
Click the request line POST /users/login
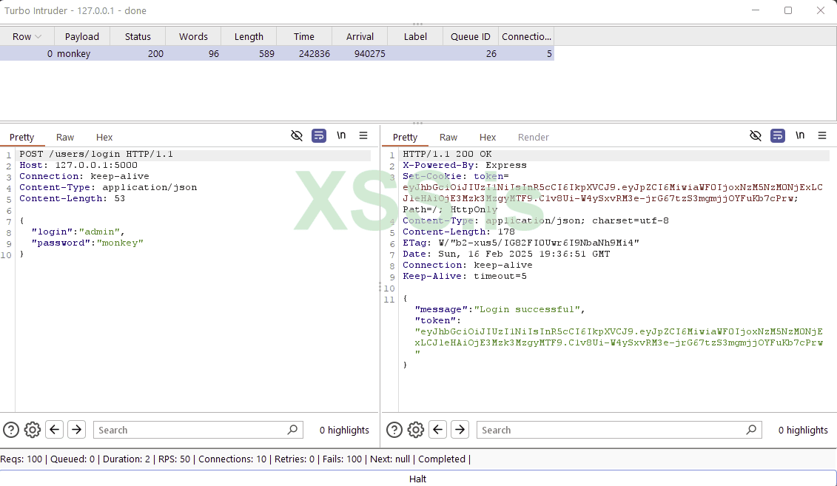[96, 154]
